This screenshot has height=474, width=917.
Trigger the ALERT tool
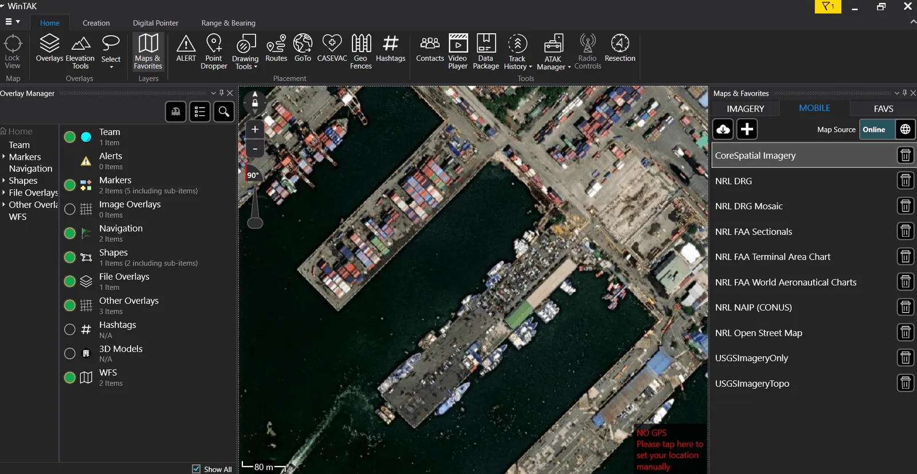click(186, 48)
